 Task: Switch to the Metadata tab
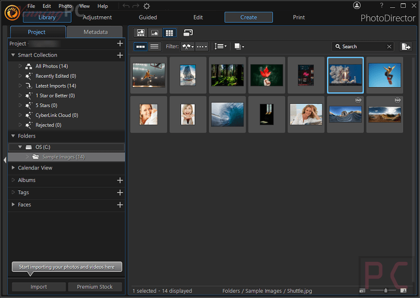pyautogui.click(x=96, y=32)
